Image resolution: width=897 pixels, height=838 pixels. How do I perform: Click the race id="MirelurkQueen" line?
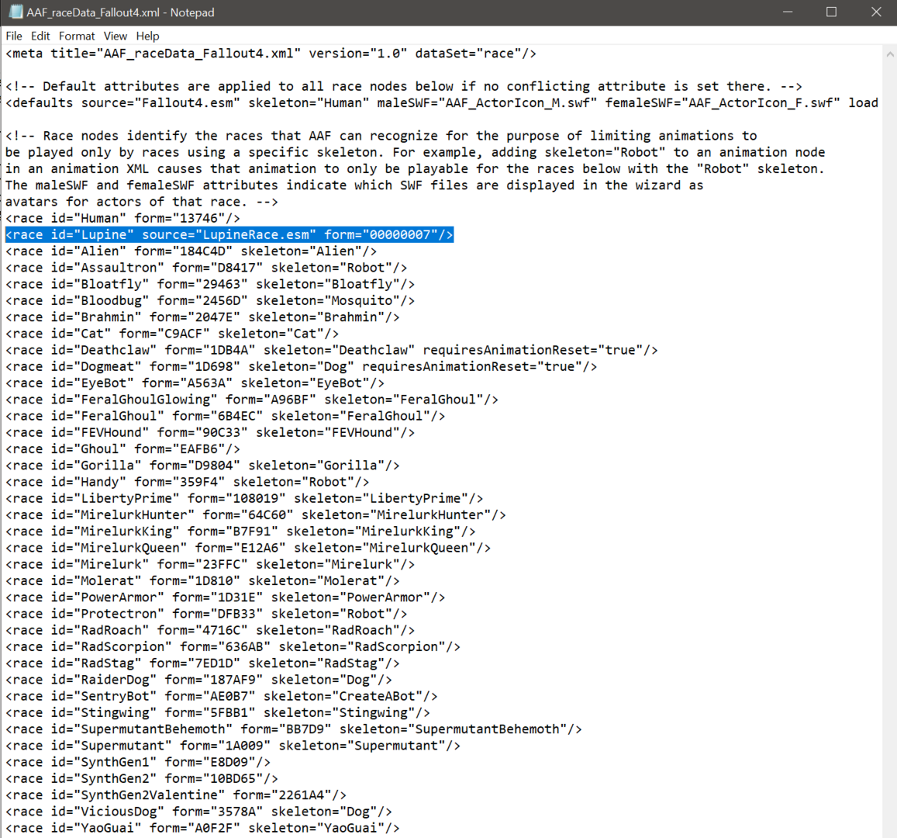pyautogui.click(x=248, y=548)
